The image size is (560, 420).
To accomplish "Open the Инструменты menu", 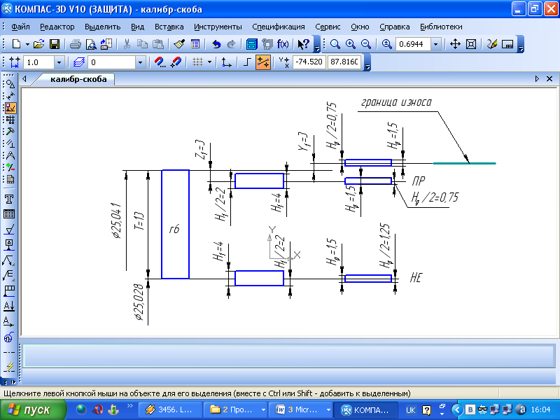I will tap(218, 27).
